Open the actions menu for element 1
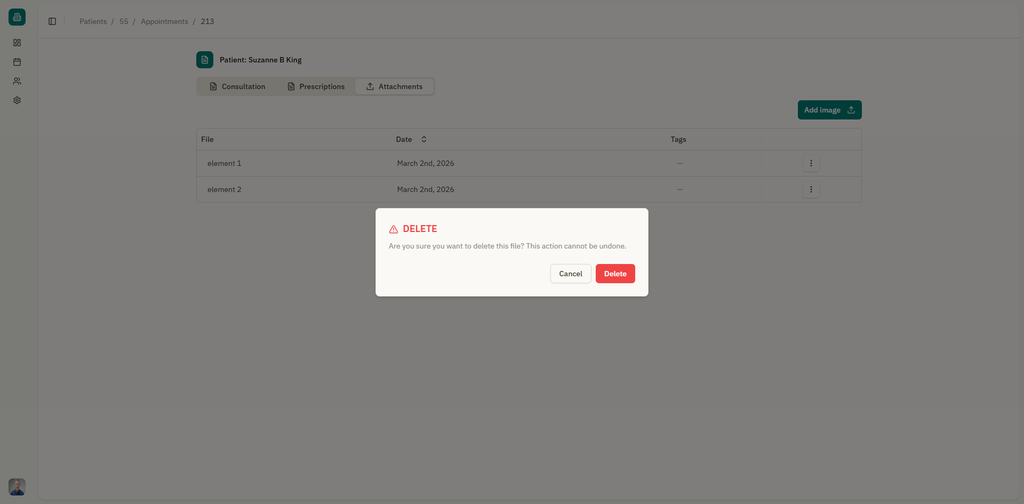Image resolution: width=1024 pixels, height=504 pixels. point(811,163)
